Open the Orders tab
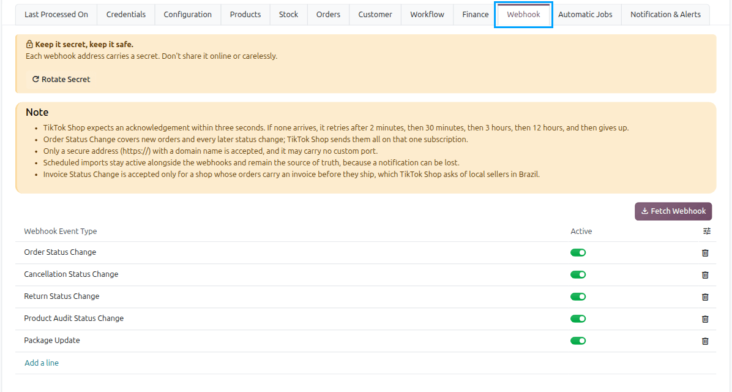The height and width of the screenshot is (392, 732). coord(328,15)
